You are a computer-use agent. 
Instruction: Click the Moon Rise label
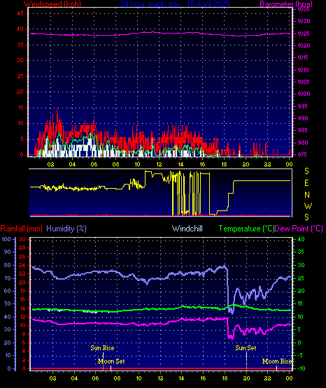point(277,361)
